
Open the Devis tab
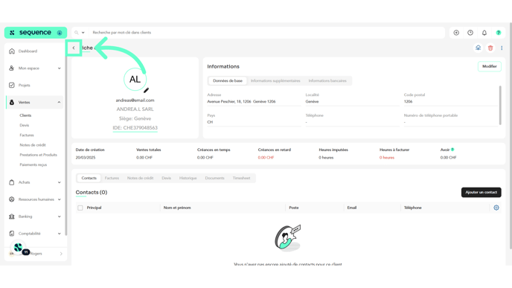pos(166,178)
